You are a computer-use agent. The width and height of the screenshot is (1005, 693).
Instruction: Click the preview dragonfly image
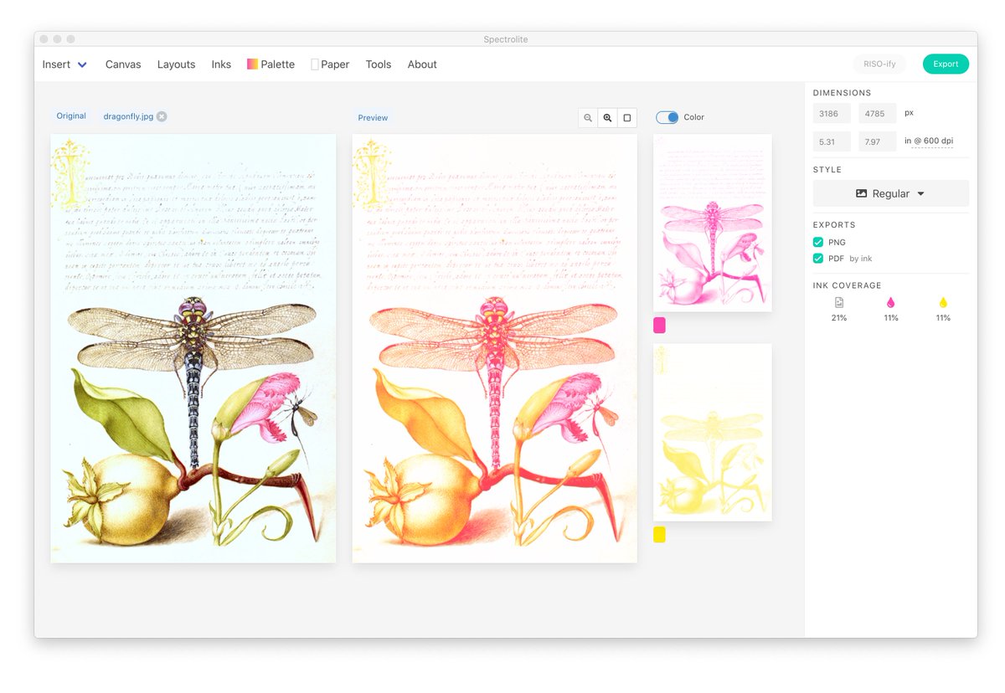point(494,348)
